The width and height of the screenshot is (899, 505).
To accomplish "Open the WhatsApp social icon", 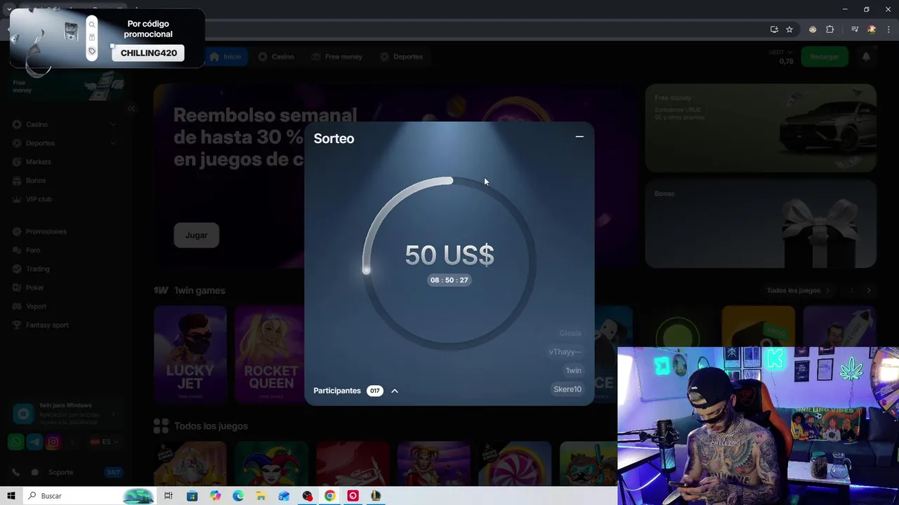I will tap(15, 442).
